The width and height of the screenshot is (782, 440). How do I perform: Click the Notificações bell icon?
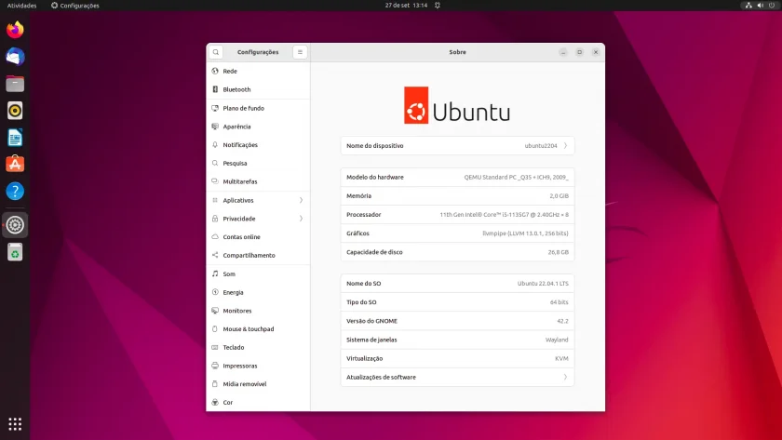pos(215,144)
